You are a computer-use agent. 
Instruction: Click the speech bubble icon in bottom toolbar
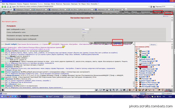point(159,90)
